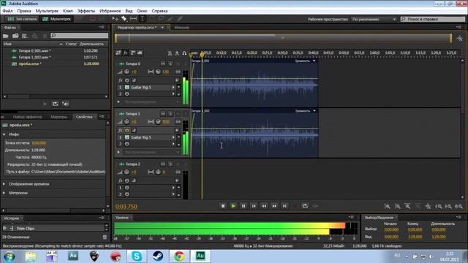Expand the Метроном section
468x263 pixels.
(4, 193)
